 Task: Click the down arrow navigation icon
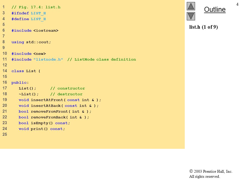[x=191, y=16]
